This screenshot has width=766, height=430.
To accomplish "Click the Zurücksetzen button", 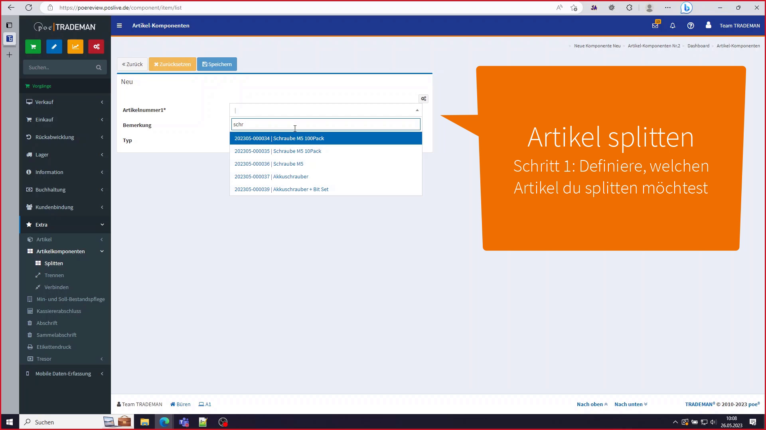I will point(172,64).
